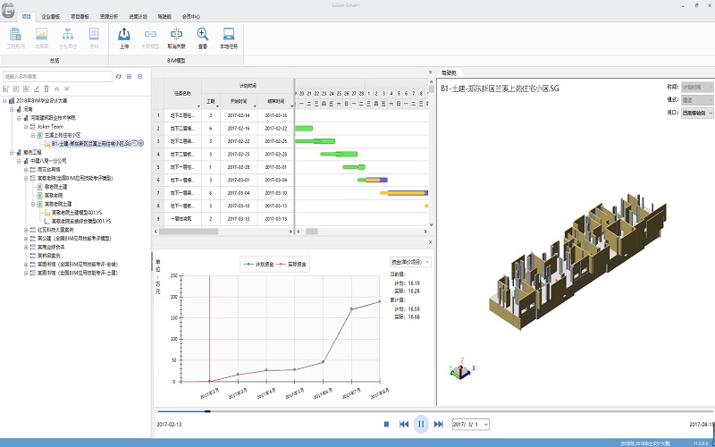
Task: Click the trash delete icon in tree toolbar
Action: coord(46,89)
